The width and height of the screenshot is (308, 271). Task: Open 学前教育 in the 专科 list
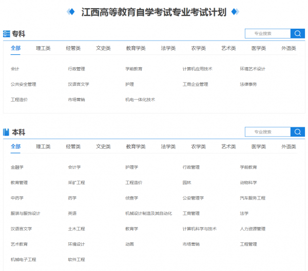click(134, 69)
